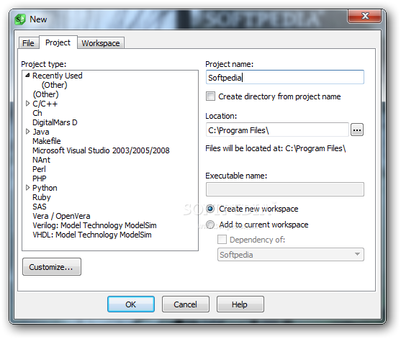
Task: Select Verilog: Model Technology ModelSim
Action: click(x=94, y=225)
